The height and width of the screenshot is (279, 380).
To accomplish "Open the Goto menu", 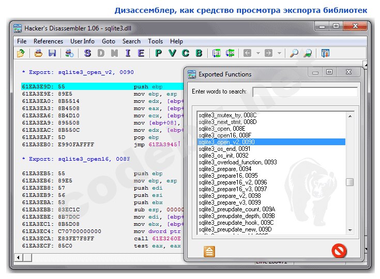I will [x=109, y=41].
